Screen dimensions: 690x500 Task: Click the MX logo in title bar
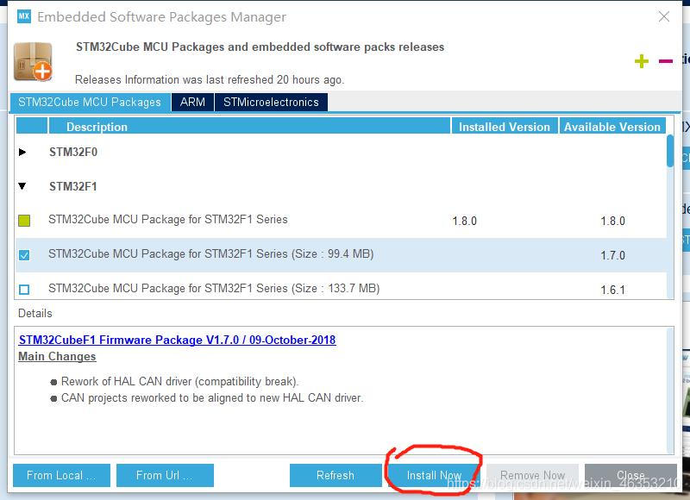[x=24, y=16]
